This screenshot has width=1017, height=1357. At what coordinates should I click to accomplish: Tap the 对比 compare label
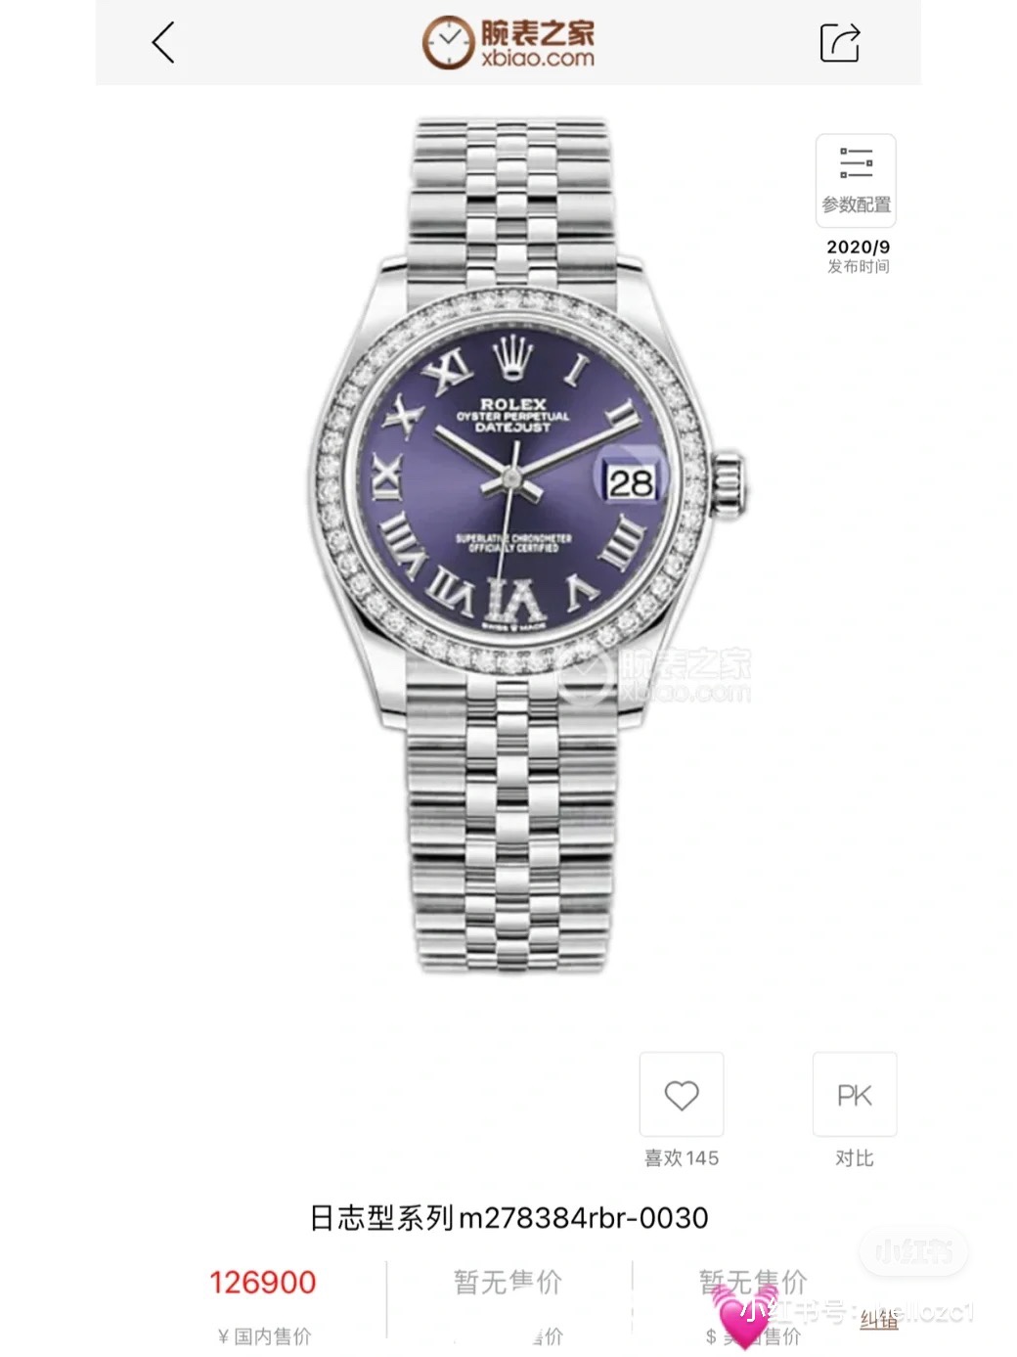pos(855,1158)
